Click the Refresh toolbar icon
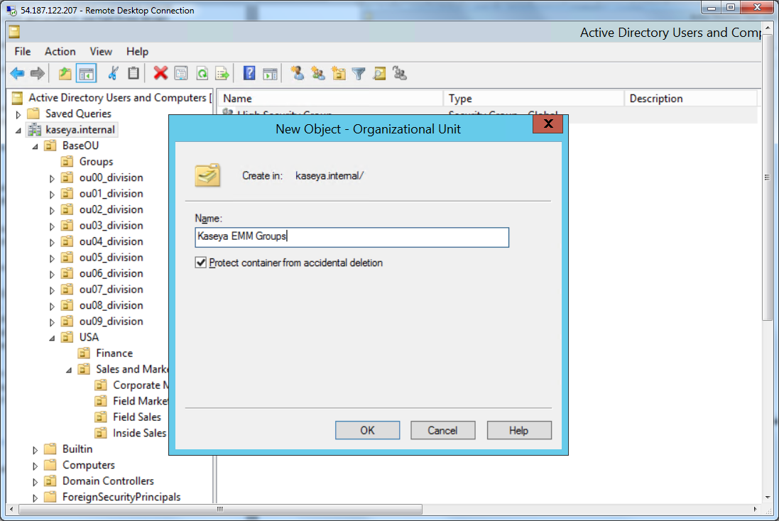The width and height of the screenshot is (779, 521). pyautogui.click(x=202, y=73)
